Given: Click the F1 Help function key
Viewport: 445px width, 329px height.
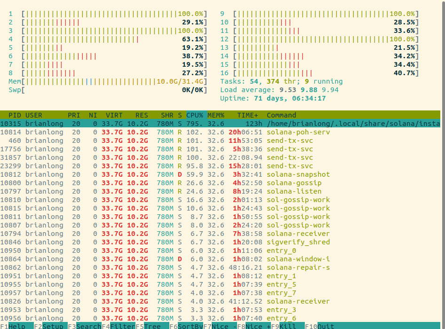Looking at the screenshot, I should point(17,326).
